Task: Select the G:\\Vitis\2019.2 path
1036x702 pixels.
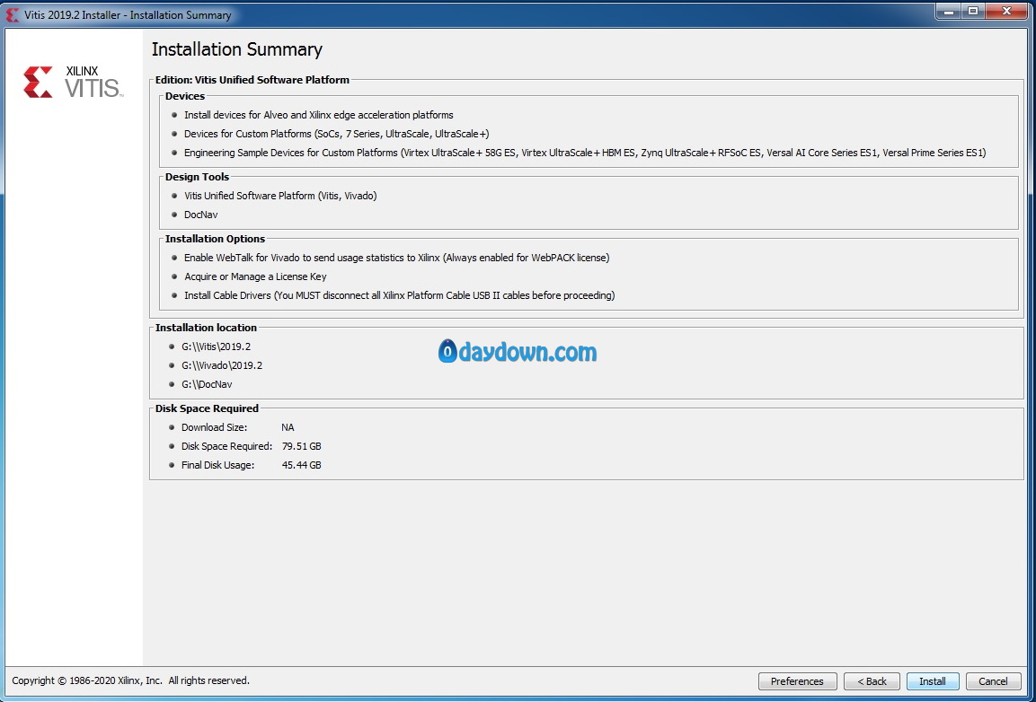Action: [x=216, y=347]
